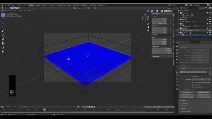Choose the Move tool

tap(3, 23)
